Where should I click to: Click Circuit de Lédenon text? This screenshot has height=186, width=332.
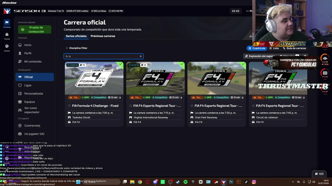tap(267, 118)
